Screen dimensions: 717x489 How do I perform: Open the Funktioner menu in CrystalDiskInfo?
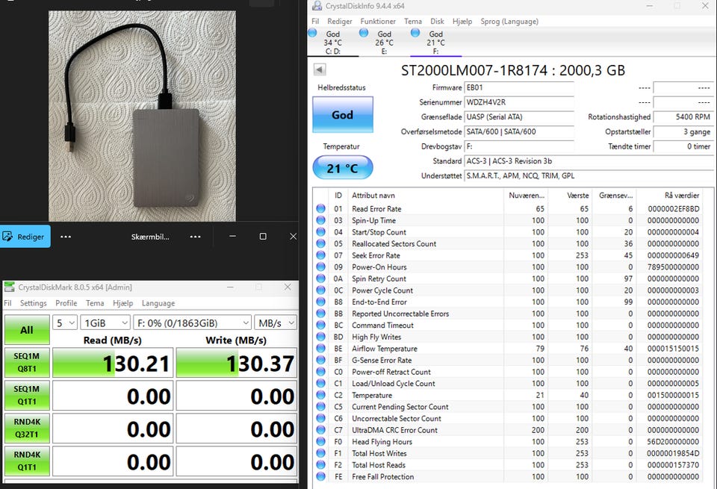coord(378,21)
